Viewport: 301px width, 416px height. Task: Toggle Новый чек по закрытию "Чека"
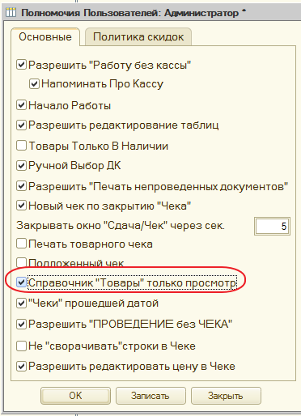click(21, 206)
